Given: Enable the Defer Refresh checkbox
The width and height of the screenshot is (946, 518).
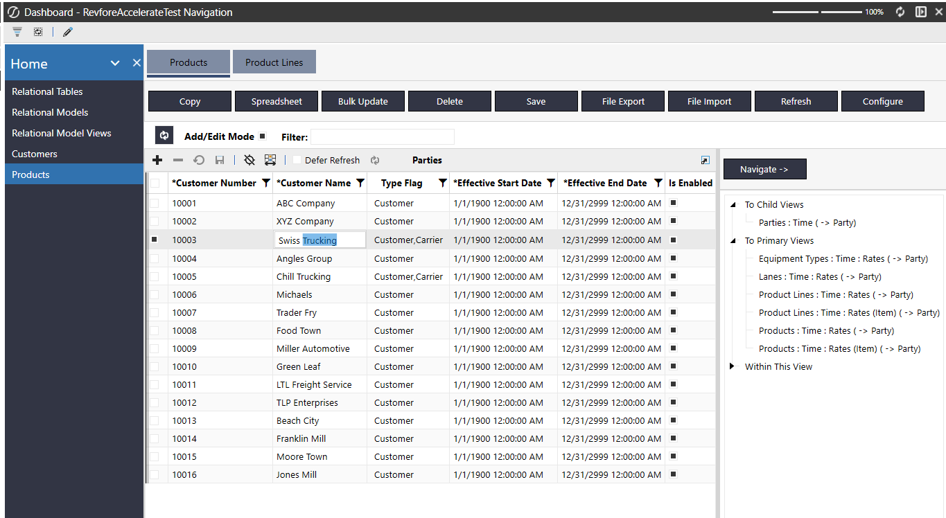Looking at the screenshot, I should tap(297, 160).
